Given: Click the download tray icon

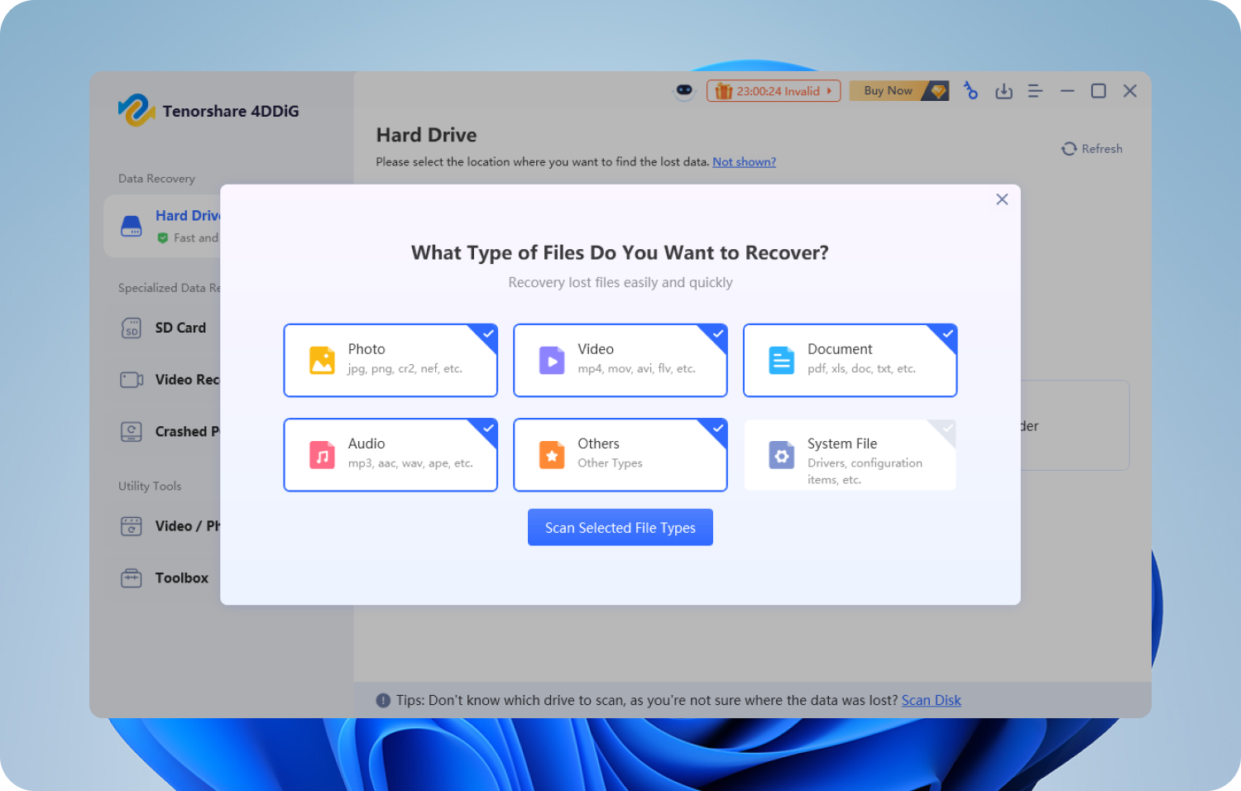Looking at the screenshot, I should pyautogui.click(x=1004, y=91).
